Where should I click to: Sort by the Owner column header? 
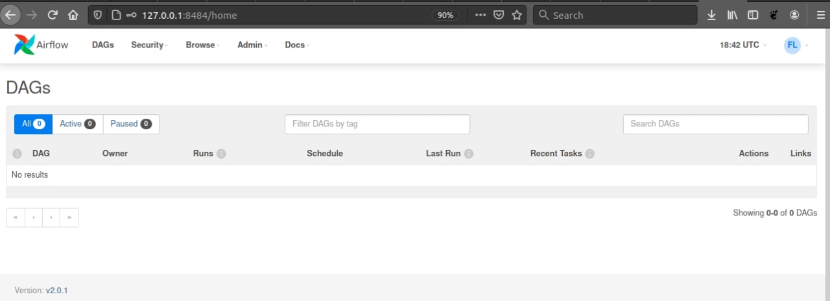115,154
